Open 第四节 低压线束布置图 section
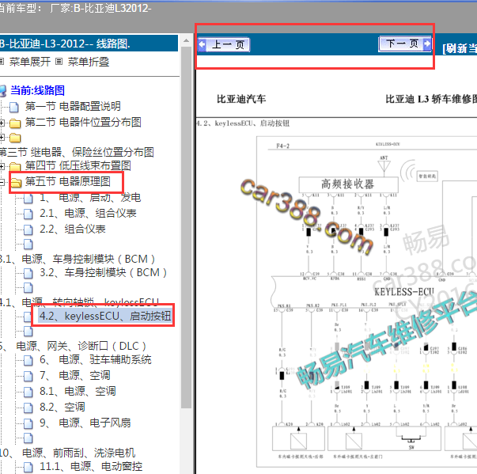This screenshot has height=474, width=477. [x=78, y=165]
